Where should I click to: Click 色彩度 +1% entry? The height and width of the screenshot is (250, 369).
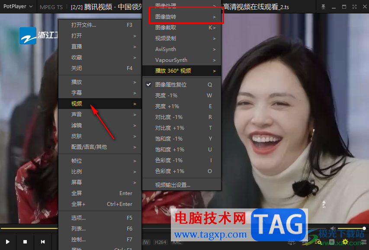181,171
